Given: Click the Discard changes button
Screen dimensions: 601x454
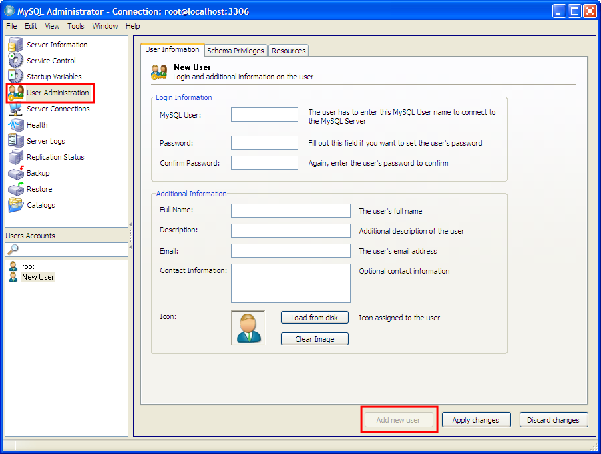Looking at the screenshot, I should [554, 420].
